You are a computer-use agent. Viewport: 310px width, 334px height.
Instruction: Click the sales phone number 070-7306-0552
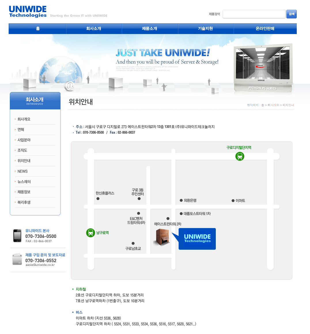[41, 261]
